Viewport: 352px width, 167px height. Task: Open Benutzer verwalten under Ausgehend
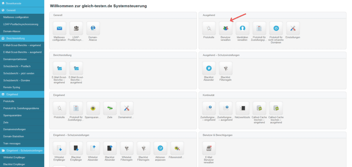(225, 28)
